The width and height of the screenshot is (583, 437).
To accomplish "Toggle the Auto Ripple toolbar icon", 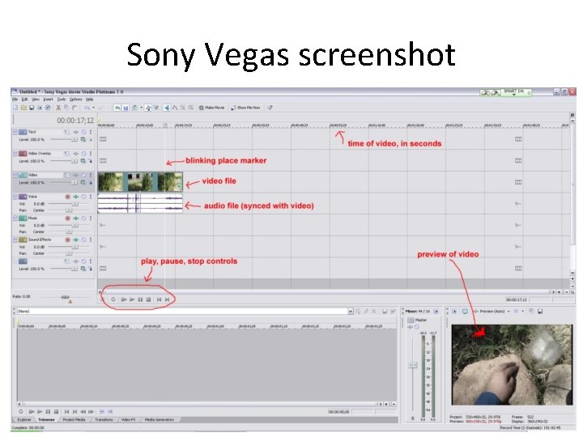I will click(134, 108).
